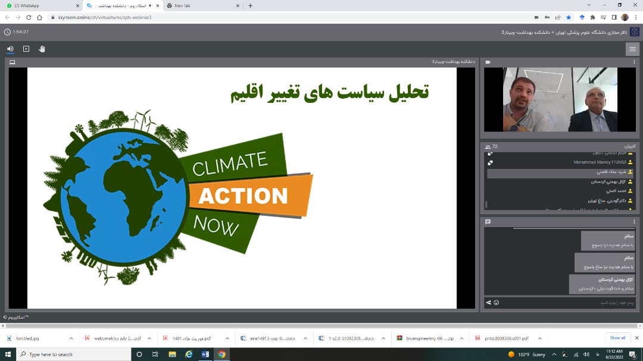Image resolution: width=643 pixels, height=361 pixels.
Task: Mute the Skyroom speaker audio icon
Action: click(x=10, y=49)
